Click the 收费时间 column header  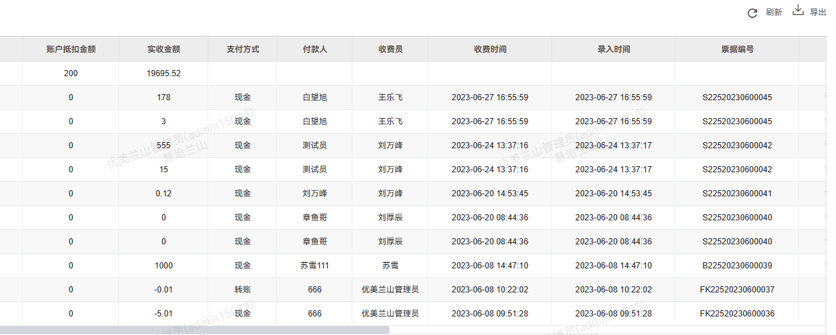pyautogui.click(x=490, y=49)
